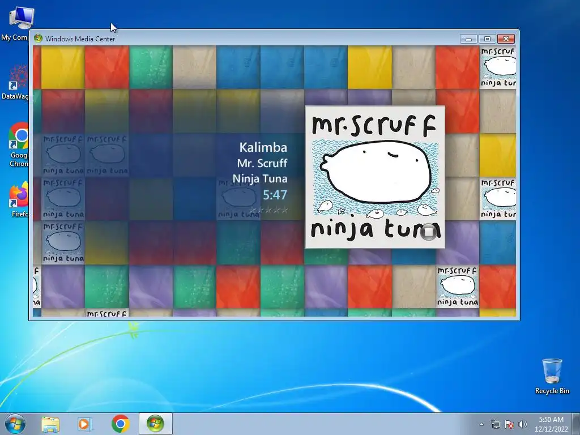The image size is (580, 435).
Task: Select the DataWag desktop shortcut
Action: (x=15, y=82)
